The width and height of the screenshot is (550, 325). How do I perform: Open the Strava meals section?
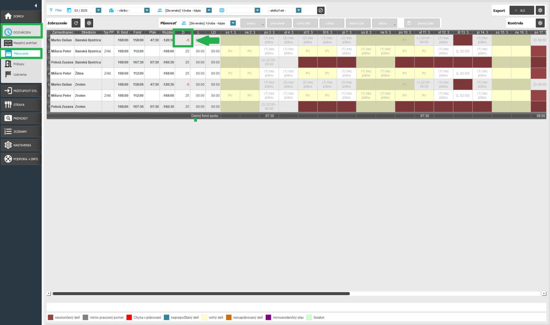click(x=21, y=105)
